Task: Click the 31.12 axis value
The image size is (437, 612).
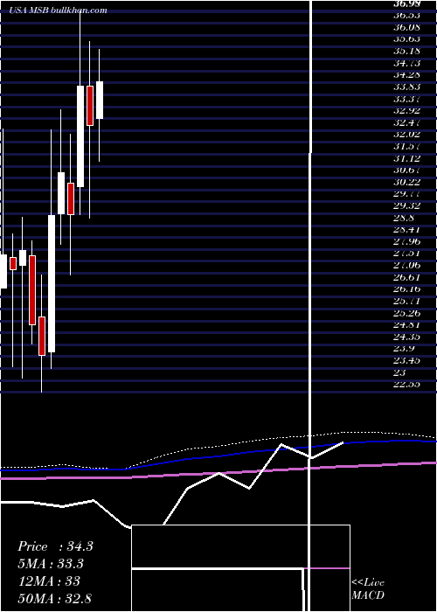Action: coord(407,158)
